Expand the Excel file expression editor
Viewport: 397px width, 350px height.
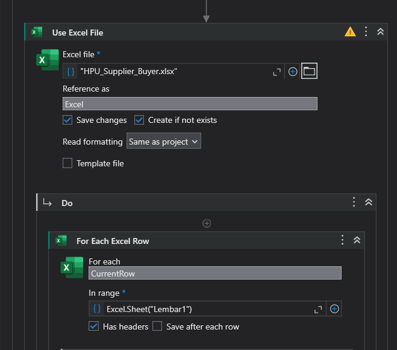pyautogui.click(x=277, y=72)
